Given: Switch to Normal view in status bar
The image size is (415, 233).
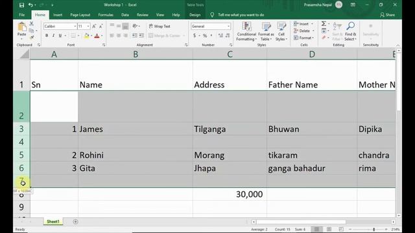Looking at the screenshot, I should click(317, 229).
